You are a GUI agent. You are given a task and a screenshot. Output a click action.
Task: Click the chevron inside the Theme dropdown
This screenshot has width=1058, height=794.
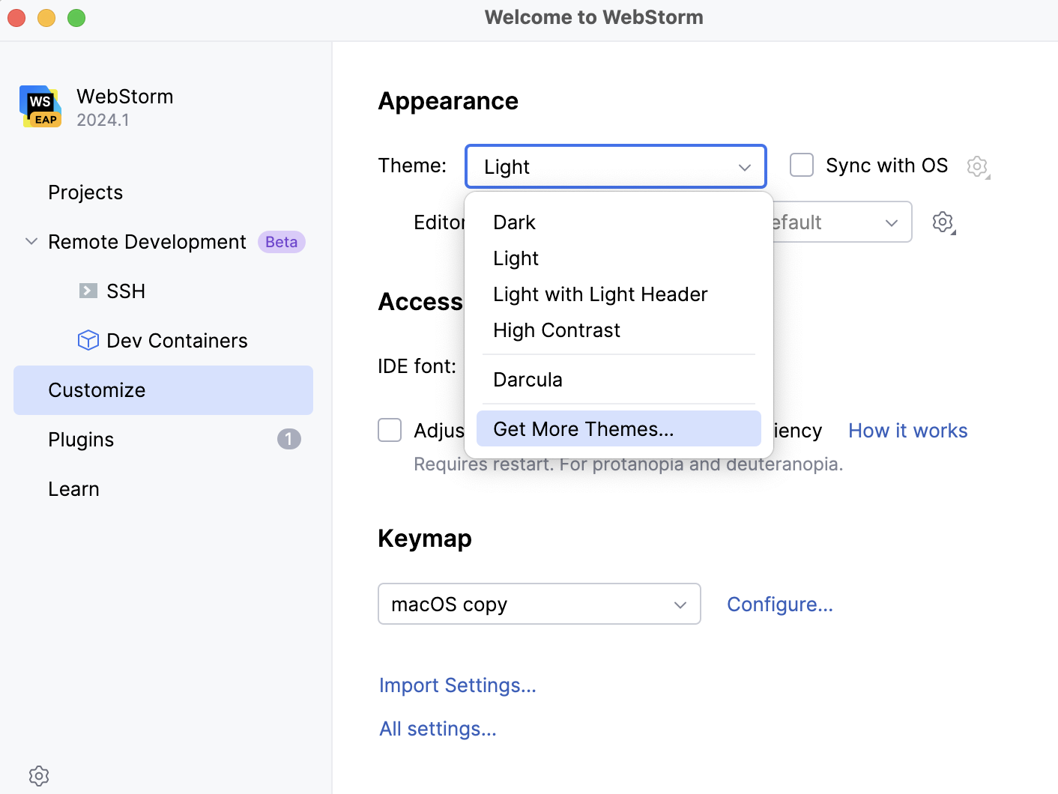(x=744, y=167)
